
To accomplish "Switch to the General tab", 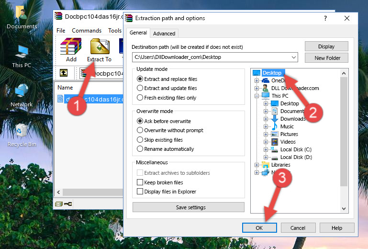I will [x=138, y=33].
